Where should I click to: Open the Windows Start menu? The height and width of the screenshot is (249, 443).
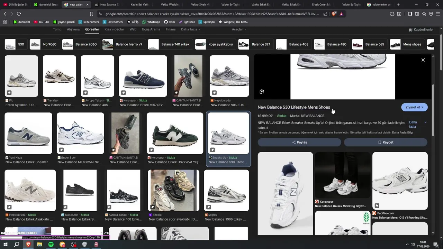point(5,245)
